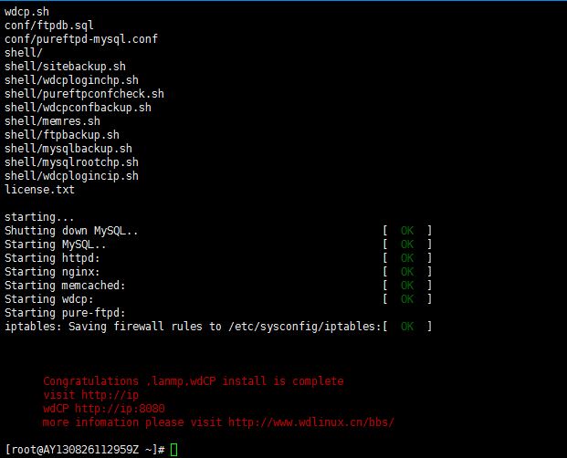Select shell/mysqlbackup.sh line
This screenshot has height=458, width=567.
[68, 149]
